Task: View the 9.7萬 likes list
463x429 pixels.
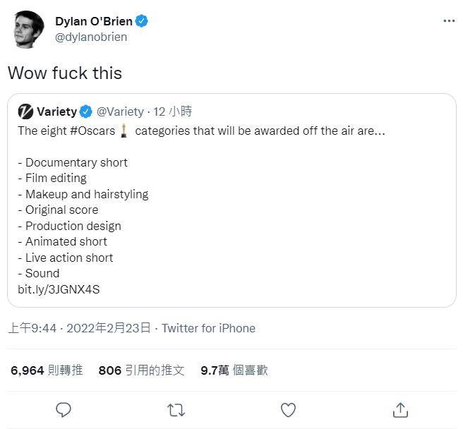Action: click(x=234, y=370)
